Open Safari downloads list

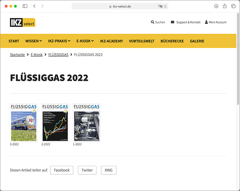pyautogui.click(x=216, y=6)
